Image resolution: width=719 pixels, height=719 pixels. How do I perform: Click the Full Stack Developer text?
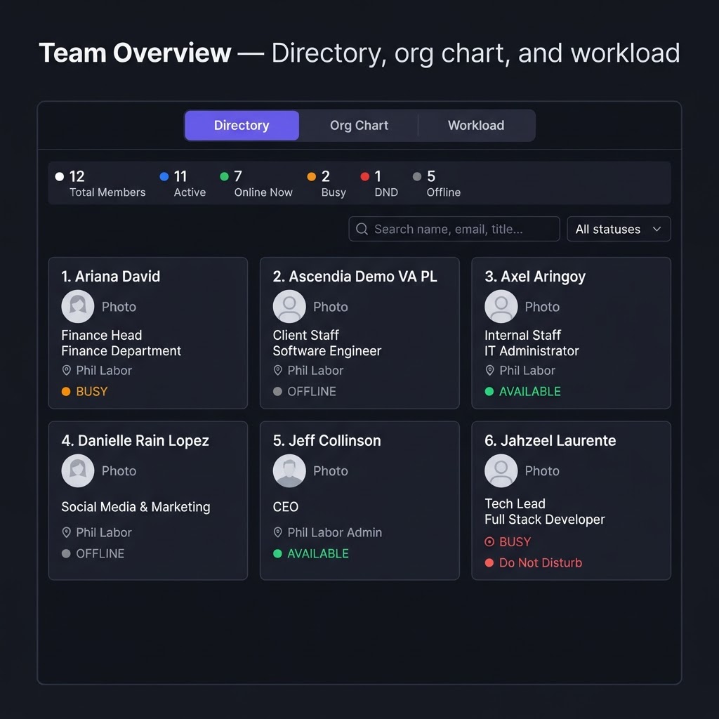(x=545, y=520)
